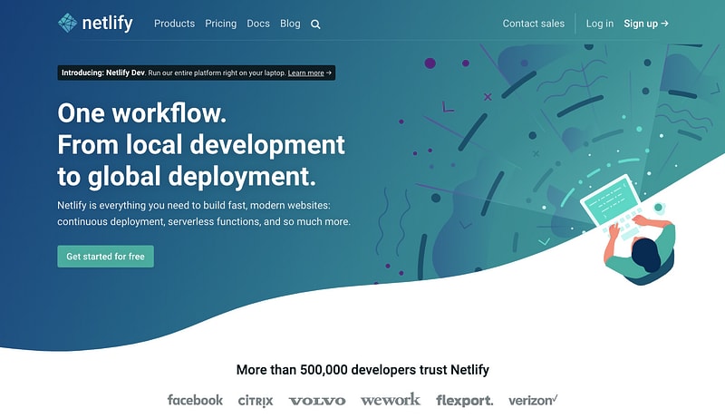This screenshot has height=418, width=725.
Task: Click the Sign up link
Action: point(646,24)
